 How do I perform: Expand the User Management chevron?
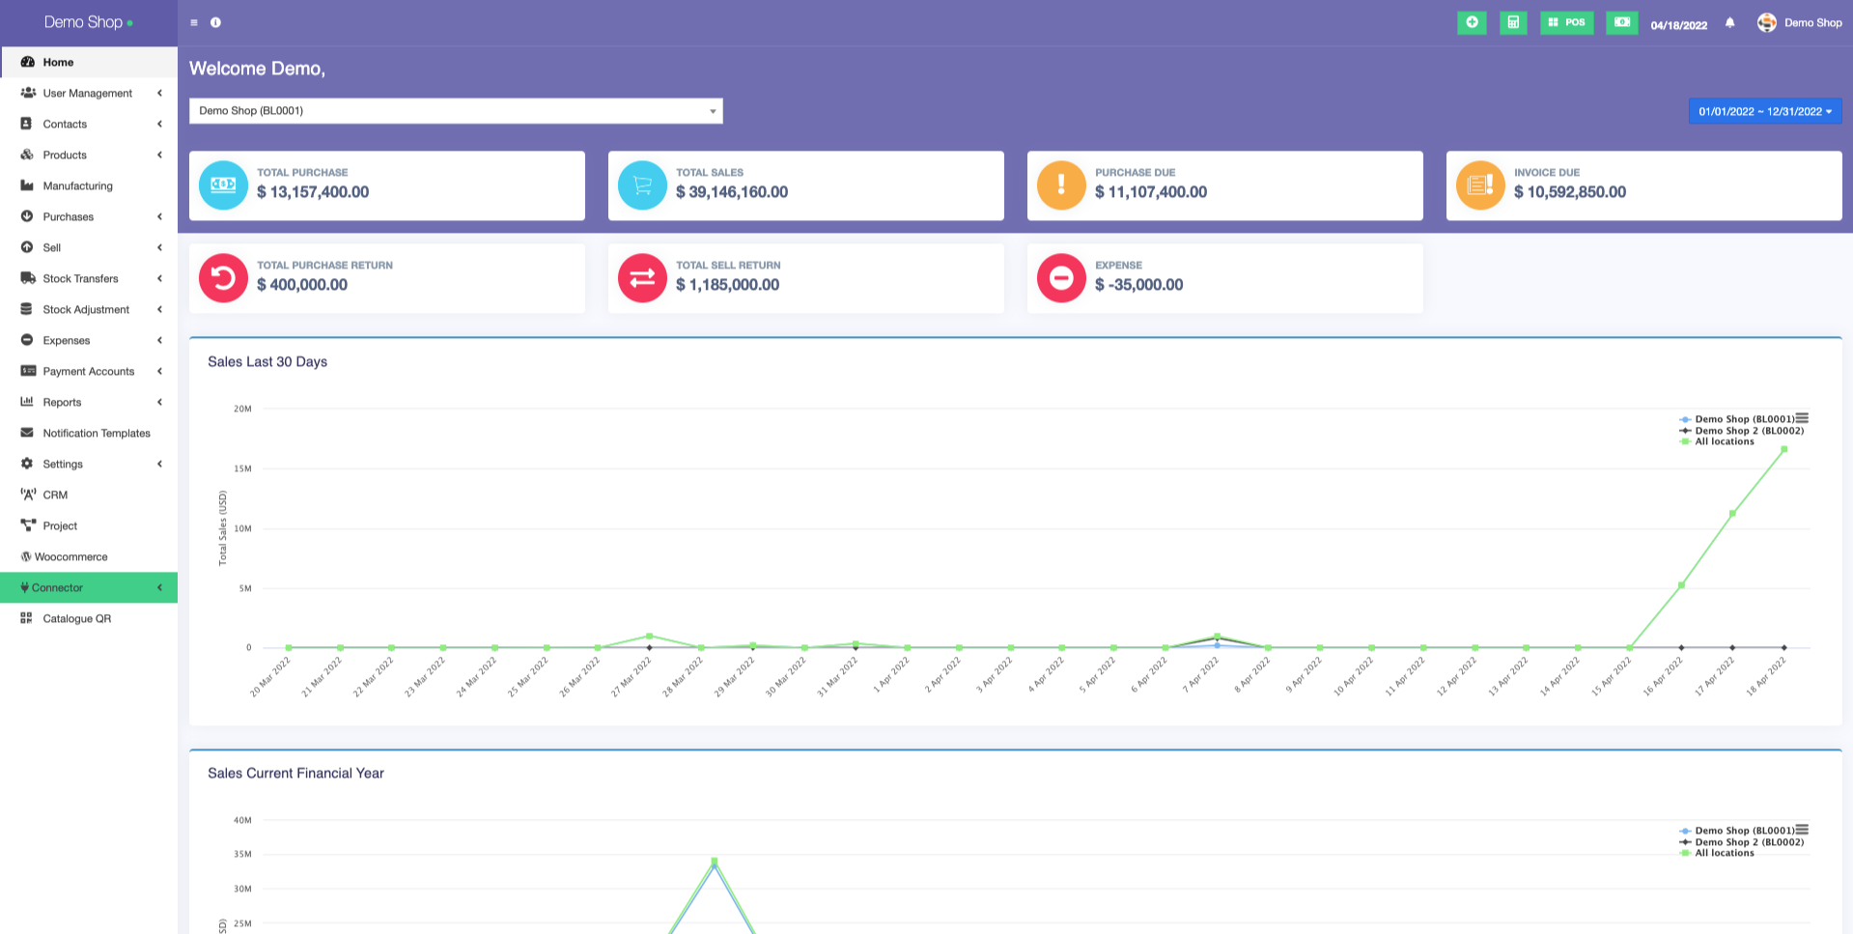159,93
